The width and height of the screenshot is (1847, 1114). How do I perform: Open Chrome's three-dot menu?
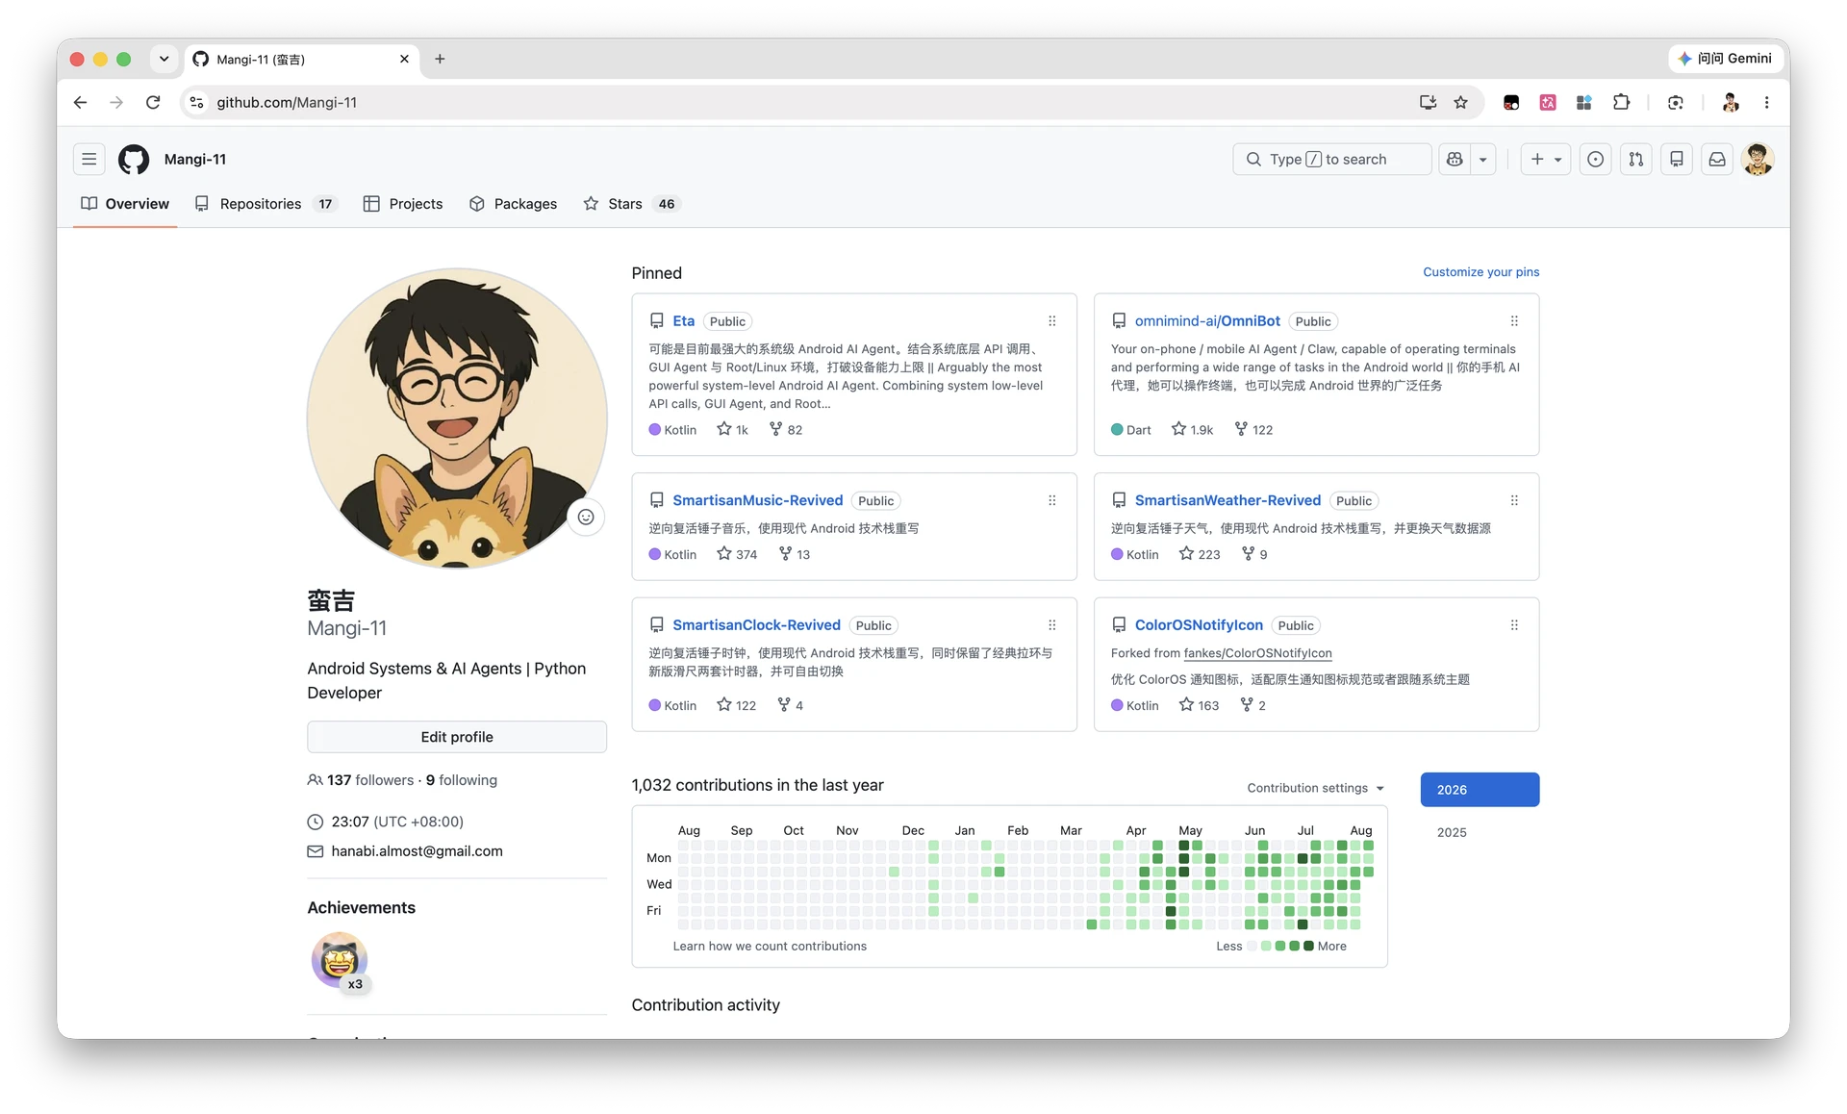pyautogui.click(x=1766, y=103)
